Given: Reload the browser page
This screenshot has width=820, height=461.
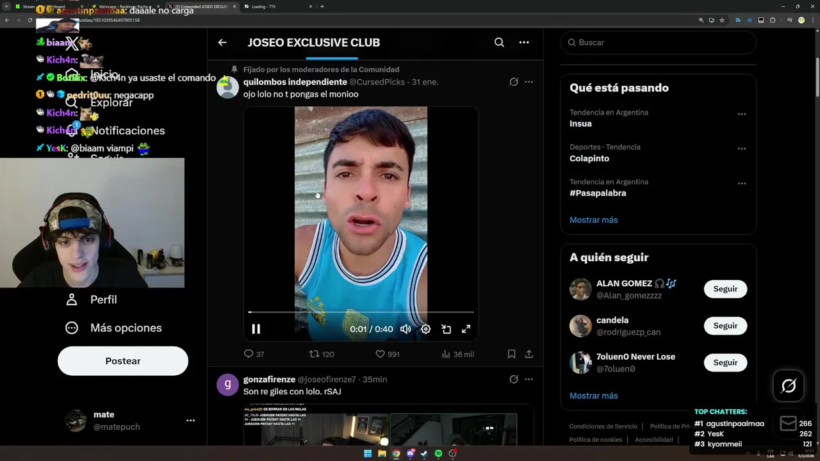Looking at the screenshot, I should click(29, 20).
